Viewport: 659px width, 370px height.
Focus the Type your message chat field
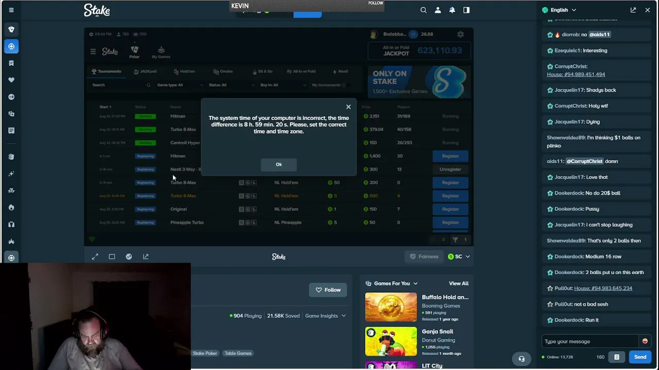(591, 341)
